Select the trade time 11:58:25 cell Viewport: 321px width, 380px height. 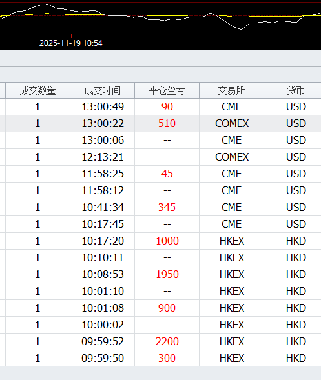pos(103,174)
